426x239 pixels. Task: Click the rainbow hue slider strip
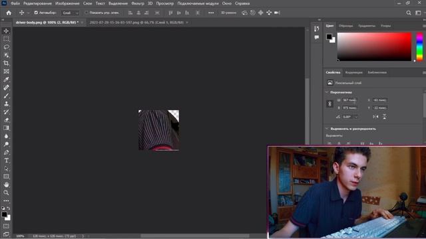420,46
